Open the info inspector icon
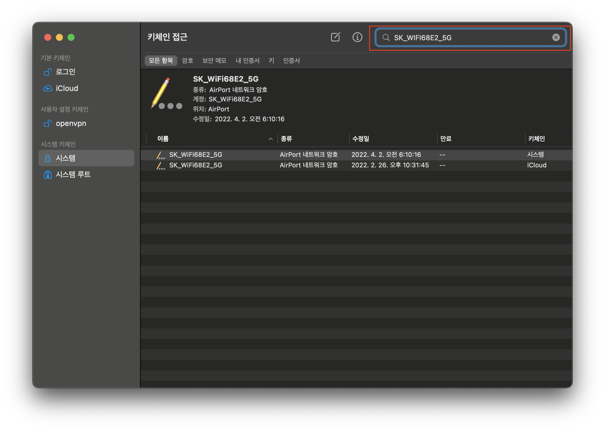The image size is (605, 431). [357, 37]
